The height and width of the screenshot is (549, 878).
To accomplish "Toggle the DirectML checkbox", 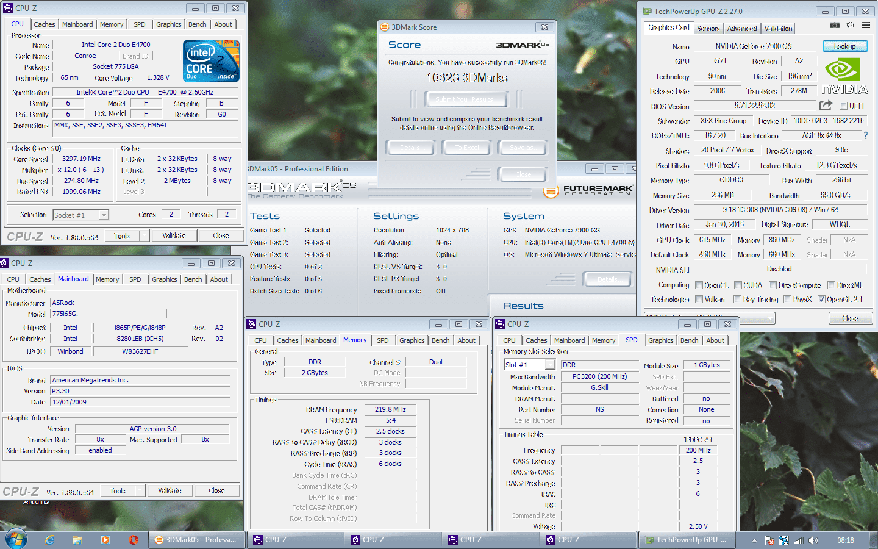I will pyautogui.click(x=831, y=285).
